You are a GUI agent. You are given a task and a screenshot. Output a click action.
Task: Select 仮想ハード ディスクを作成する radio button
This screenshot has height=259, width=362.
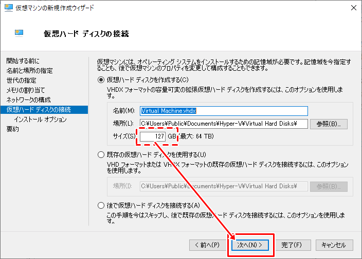[101, 79]
